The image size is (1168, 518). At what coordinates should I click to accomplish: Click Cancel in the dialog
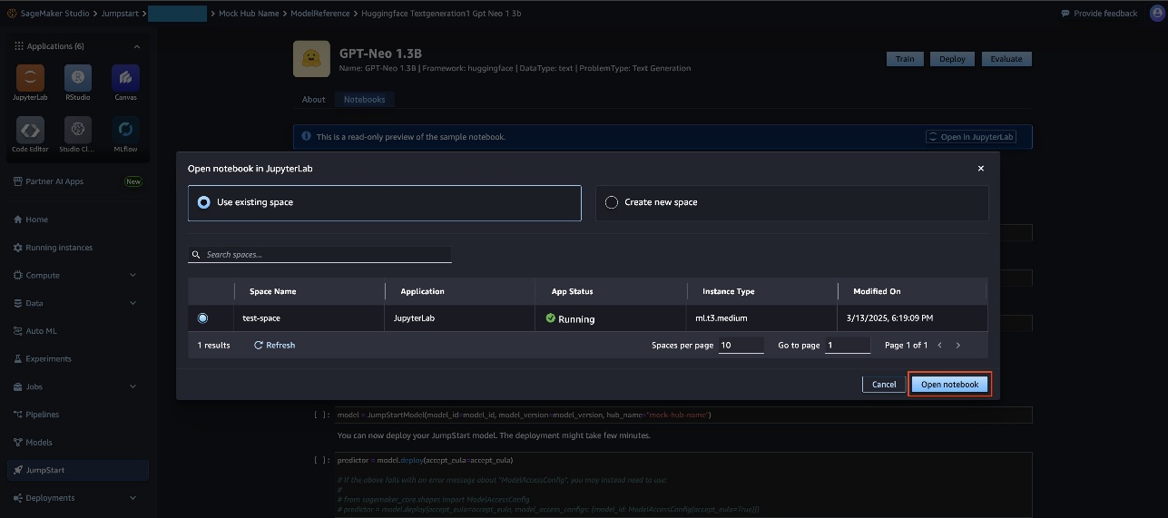pos(884,385)
